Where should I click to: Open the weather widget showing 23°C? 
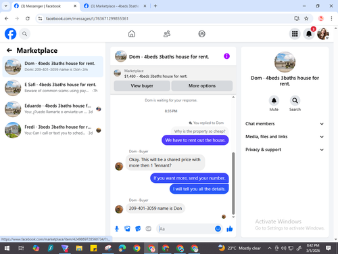(239, 248)
